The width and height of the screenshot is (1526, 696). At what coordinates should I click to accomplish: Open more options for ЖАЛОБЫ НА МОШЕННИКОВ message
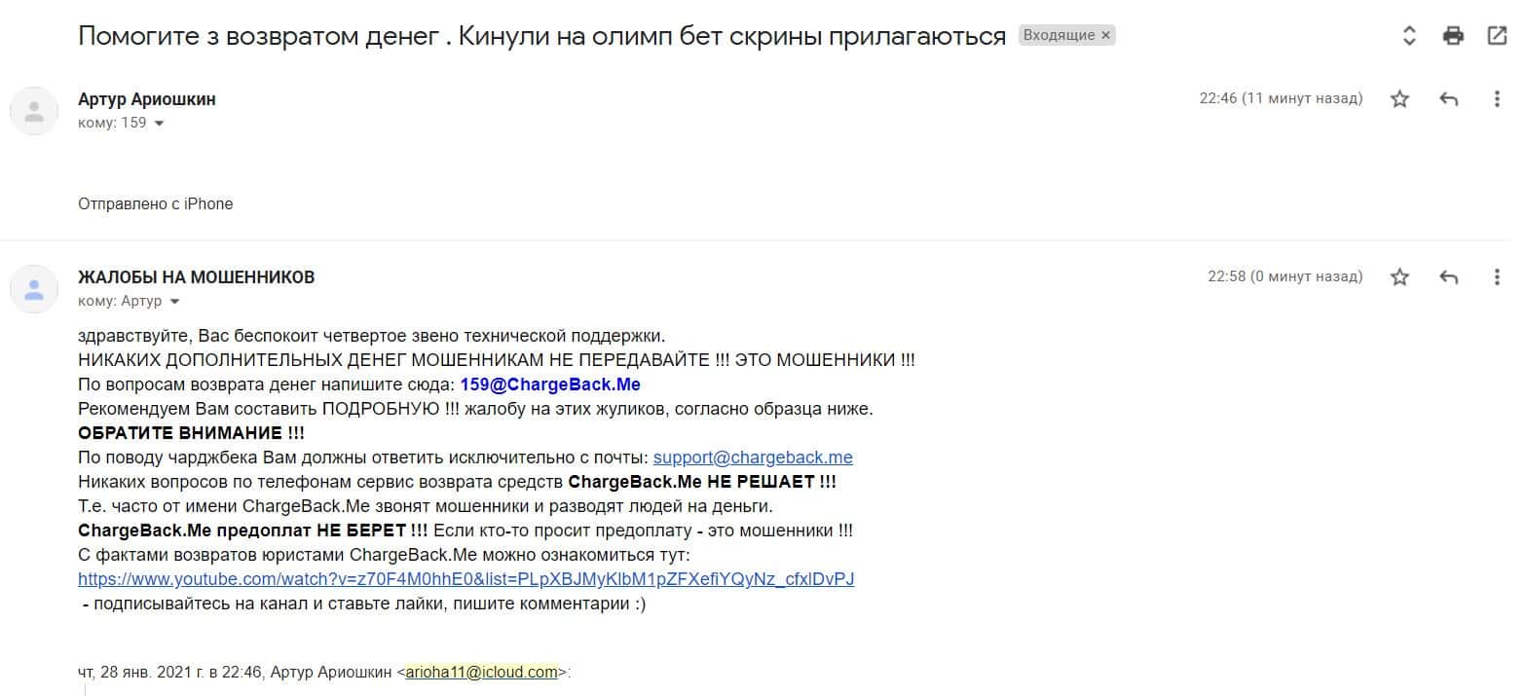pyautogui.click(x=1497, y=276)
